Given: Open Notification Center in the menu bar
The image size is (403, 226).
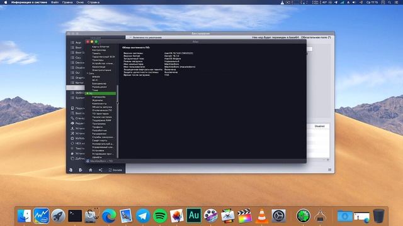Looking at the screenshot, I should pos(397,3).
